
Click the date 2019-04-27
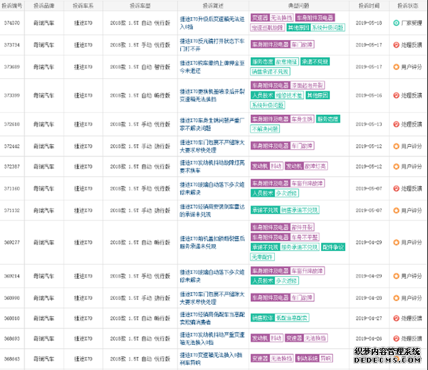[x=369, y=318]
